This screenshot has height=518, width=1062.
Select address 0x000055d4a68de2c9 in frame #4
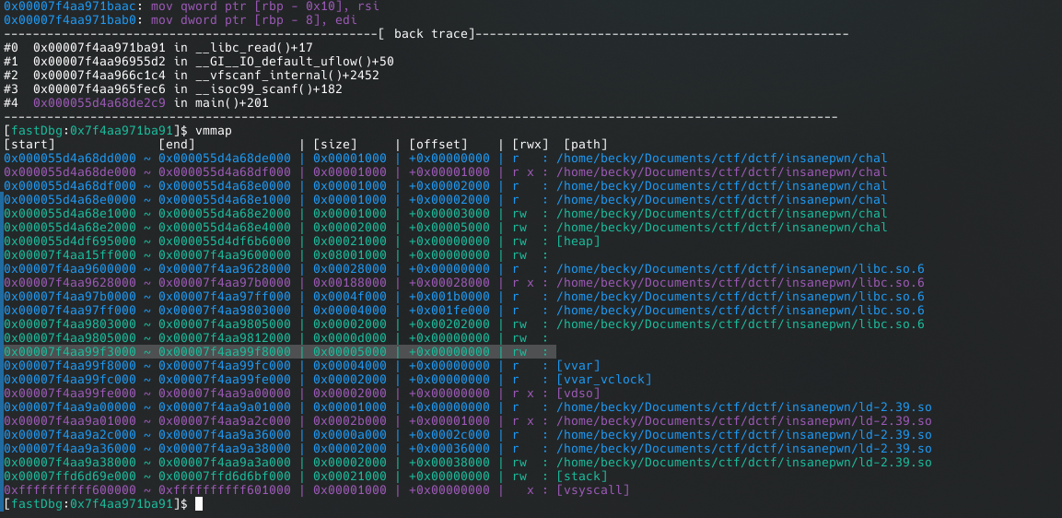pos(99,102)
